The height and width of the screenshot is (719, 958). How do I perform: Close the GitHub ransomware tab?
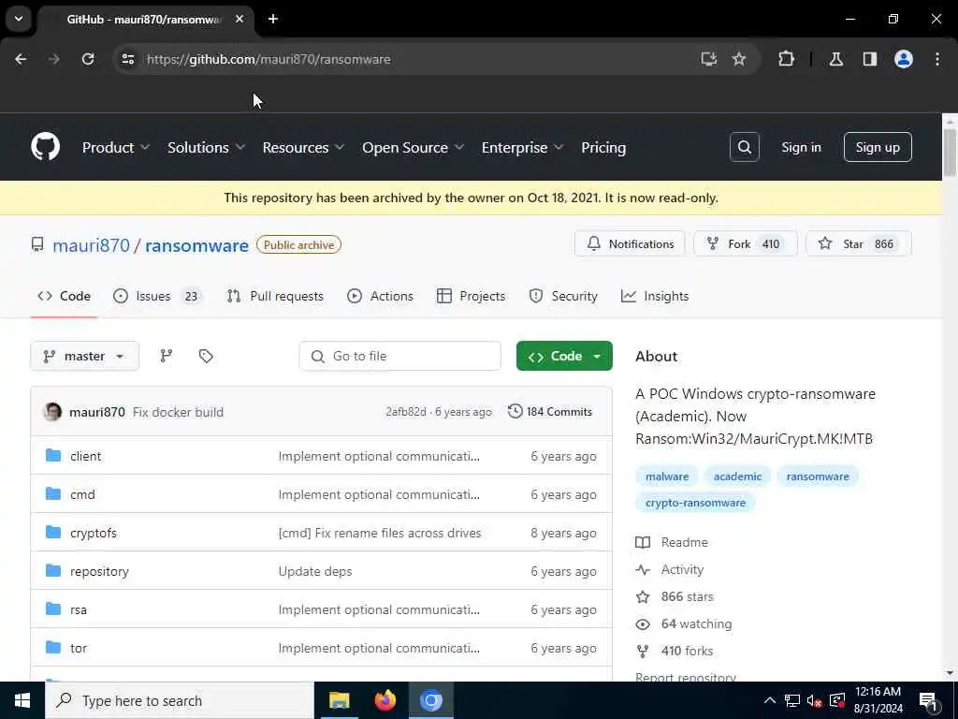[x=239, y=19]
